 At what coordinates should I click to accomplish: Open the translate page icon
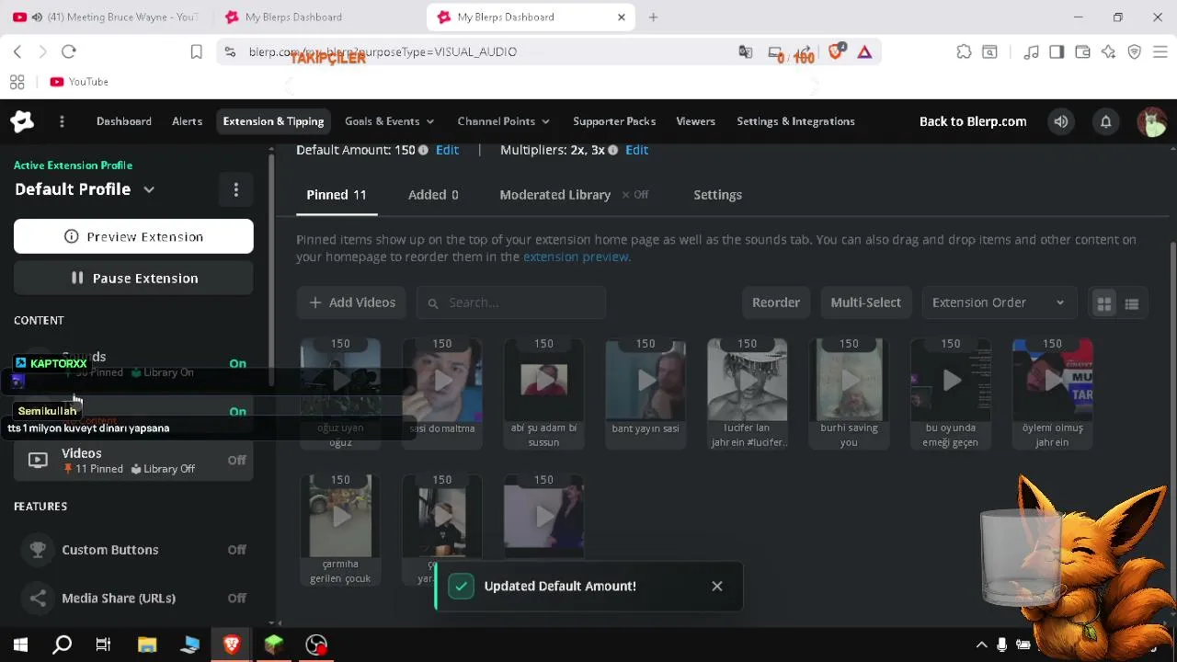pyautogui.click(x=746, y=51)
